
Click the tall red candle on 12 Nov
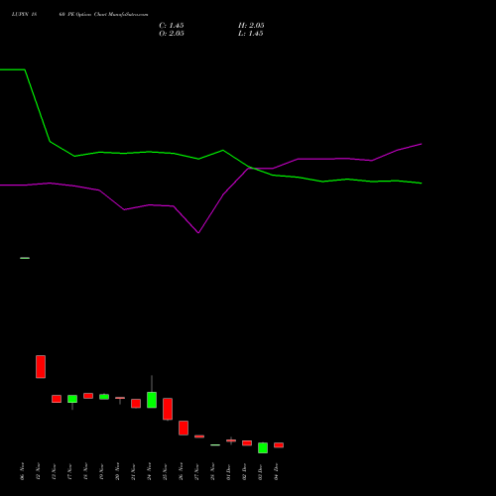(x=41, y=367)
